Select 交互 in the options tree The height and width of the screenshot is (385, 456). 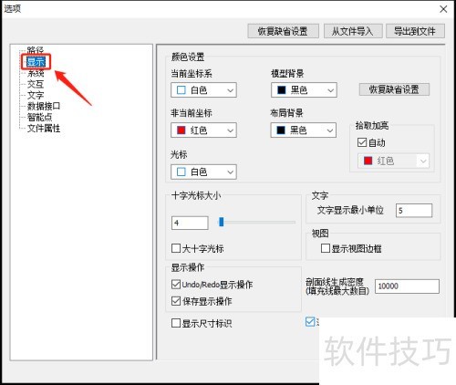pyautogui.click(x=36, y=84)
